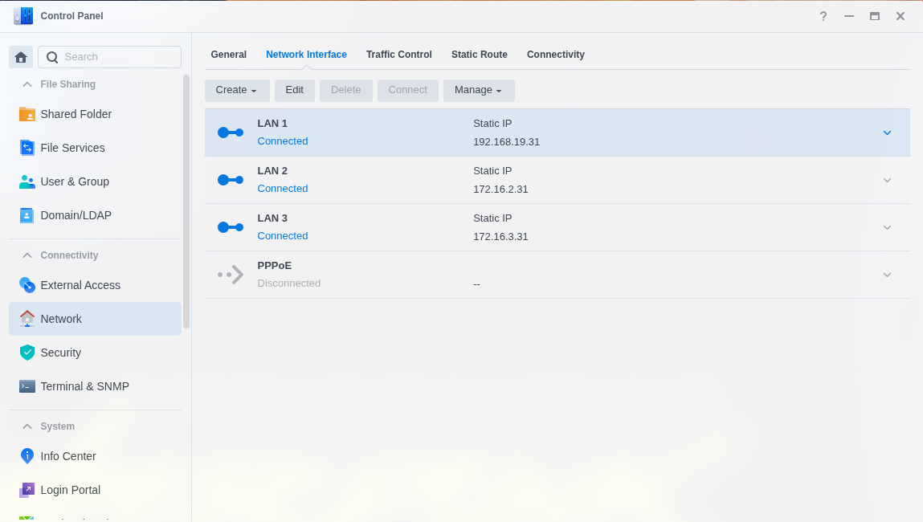Screen dimensions: 923x522
Task: Open the help question mark icon
Action: [x=823, y=17]
